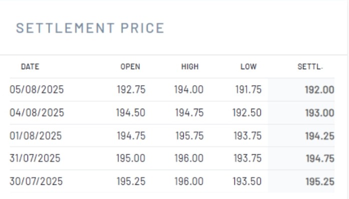Click the 194.50 open price cell

pyautogui.click(x=131, y=113)
